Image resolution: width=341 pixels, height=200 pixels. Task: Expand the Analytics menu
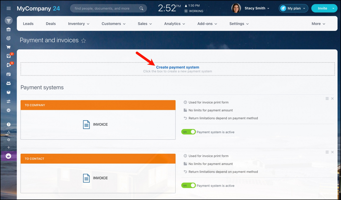[x=175, y=24]
